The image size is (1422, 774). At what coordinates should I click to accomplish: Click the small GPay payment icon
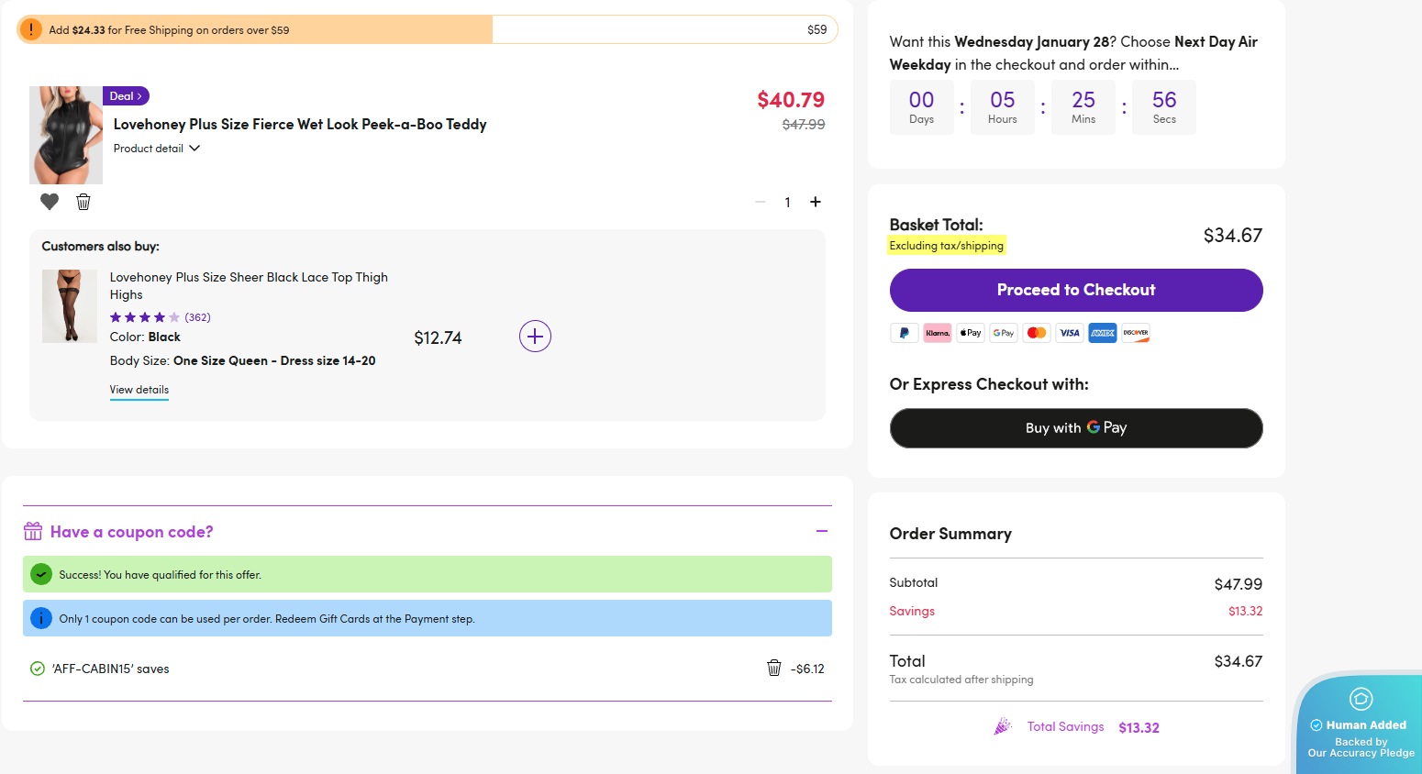(1004, 333)
